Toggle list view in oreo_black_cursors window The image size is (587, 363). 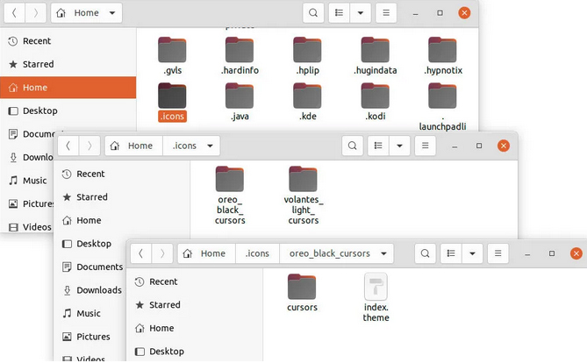[451, 253]
